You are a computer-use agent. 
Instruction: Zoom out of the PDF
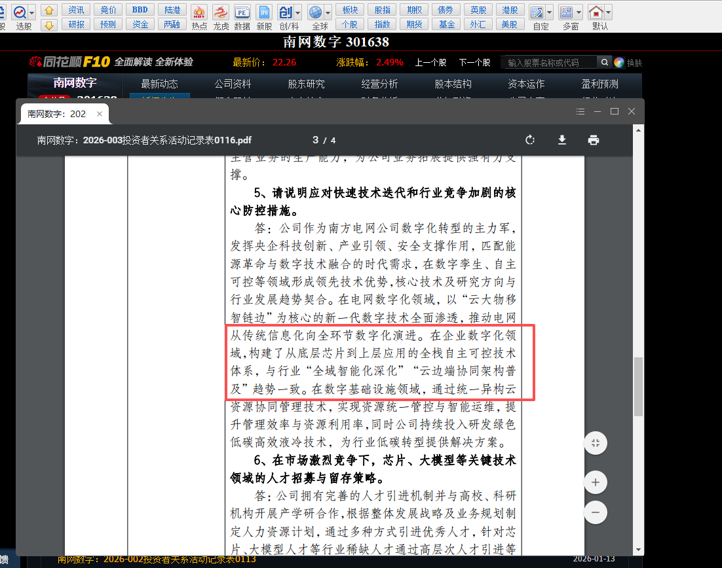(596, 512)
